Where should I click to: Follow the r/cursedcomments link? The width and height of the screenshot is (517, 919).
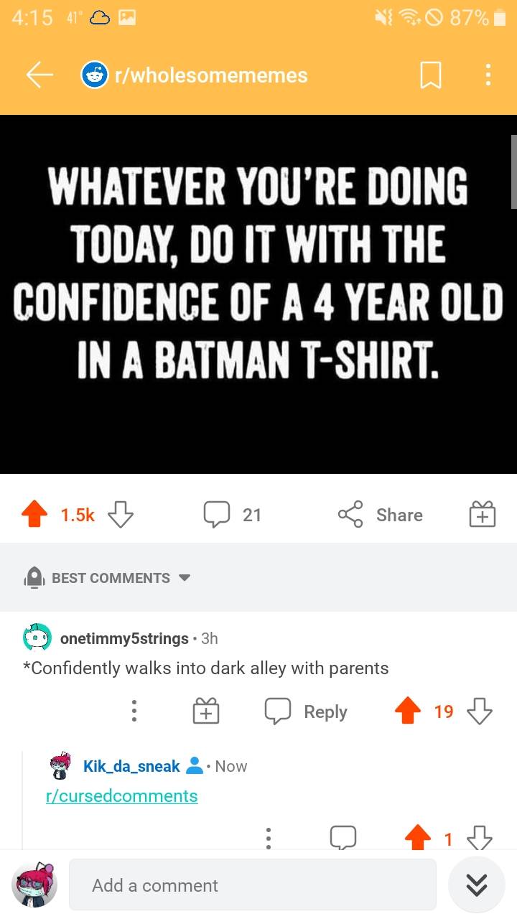click(x=122, y=796)
